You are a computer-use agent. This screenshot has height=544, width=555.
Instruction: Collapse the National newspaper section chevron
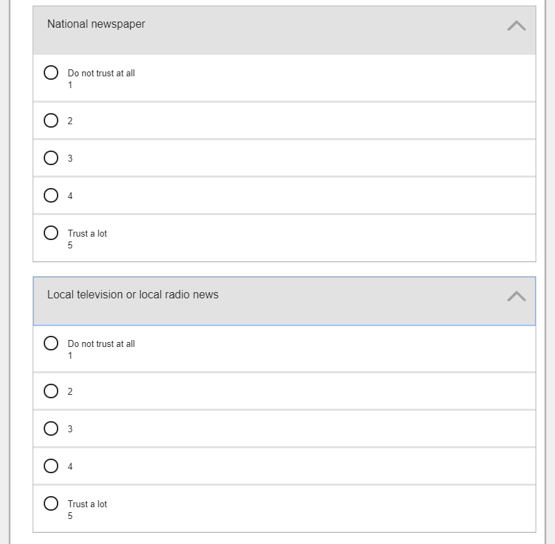[516, 26]
